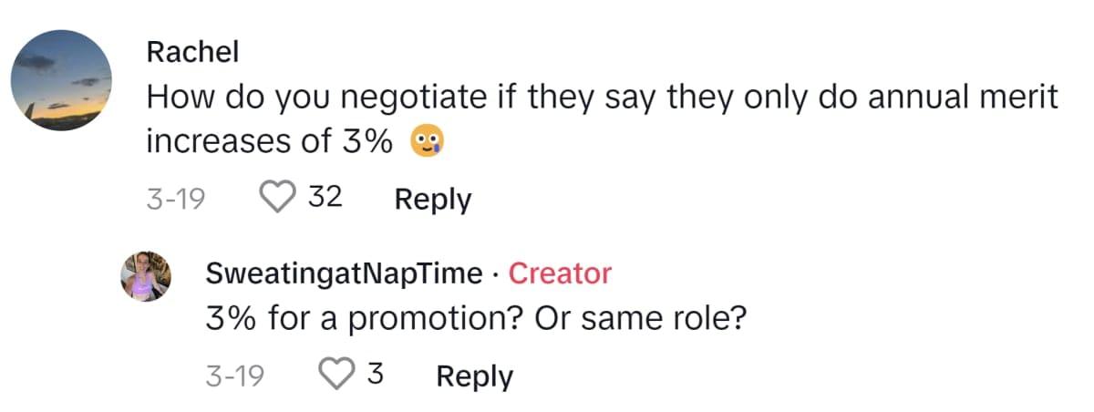The height and width of the screenshot is (412, 1094).
Task: Like Rachel's comment with the heart icon
Action: [x=278, y=198]
